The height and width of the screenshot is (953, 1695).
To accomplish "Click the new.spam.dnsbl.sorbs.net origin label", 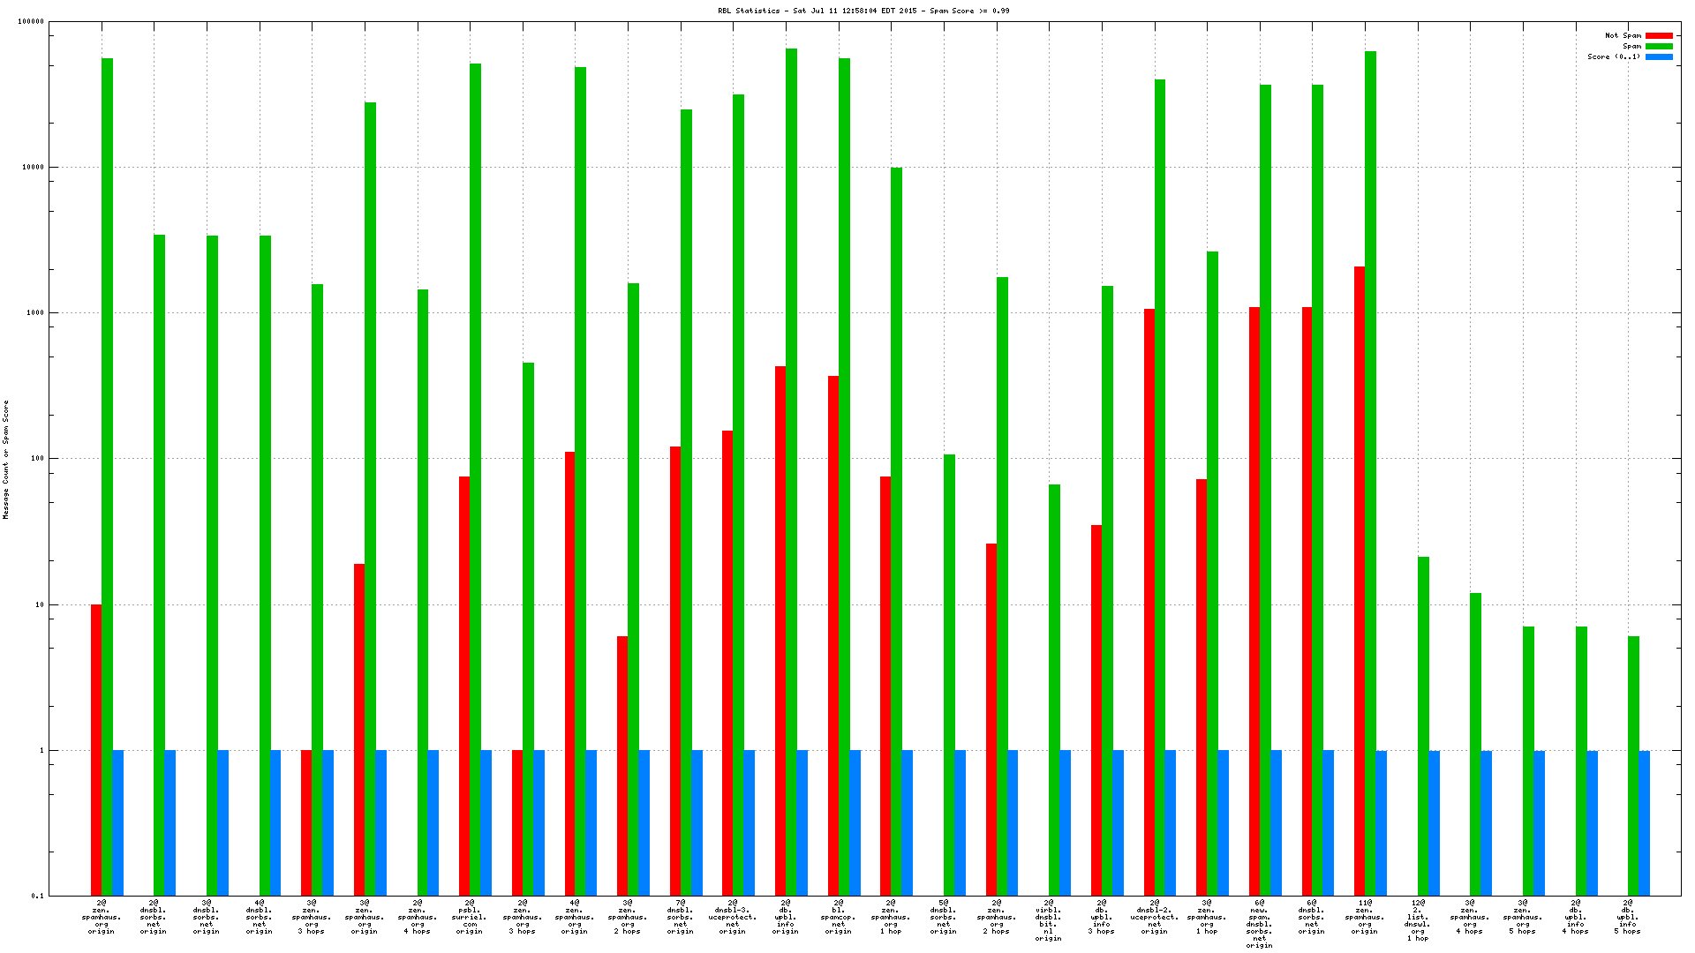I will click(x=1259, y=924).
